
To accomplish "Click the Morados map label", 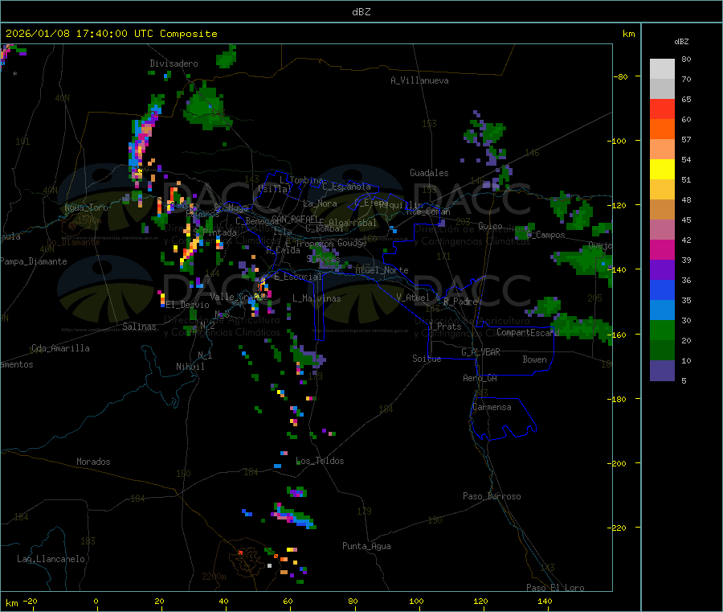I will [93, 462].
